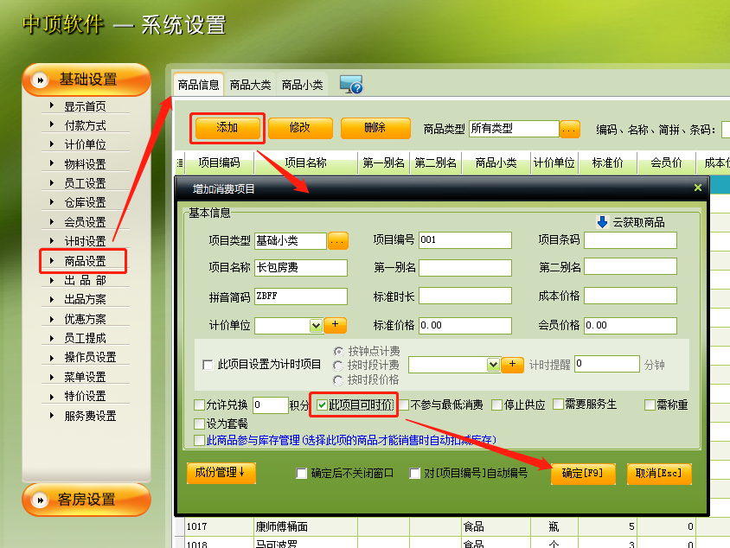Image resolution: width=730 pixels, height=548 pixels.
Task: Open 菜单设置 menu entry
Action: pos(85,376)
